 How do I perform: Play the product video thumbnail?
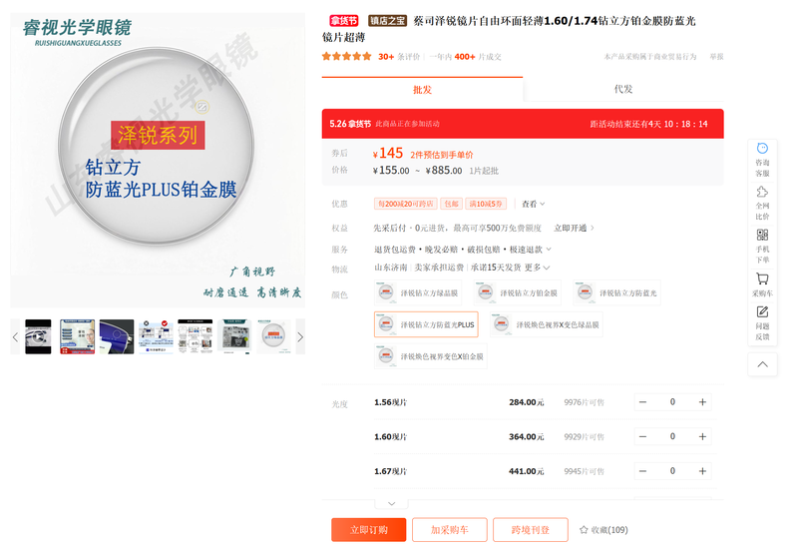coord(38,336)
